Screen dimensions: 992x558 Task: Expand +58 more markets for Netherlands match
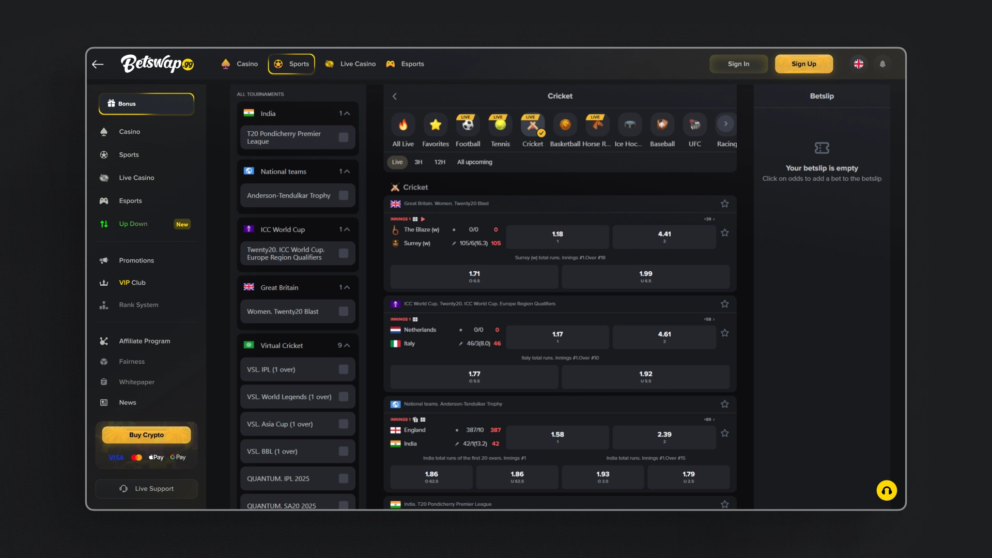coord(709,319)
